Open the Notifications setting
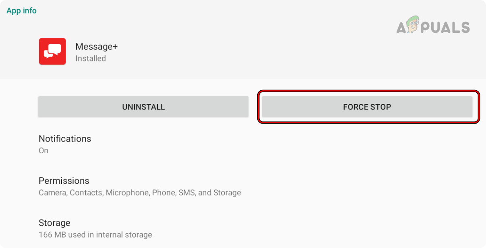This screenshot has height=248, width=486. pyautogui.click(x=65, y=139)
